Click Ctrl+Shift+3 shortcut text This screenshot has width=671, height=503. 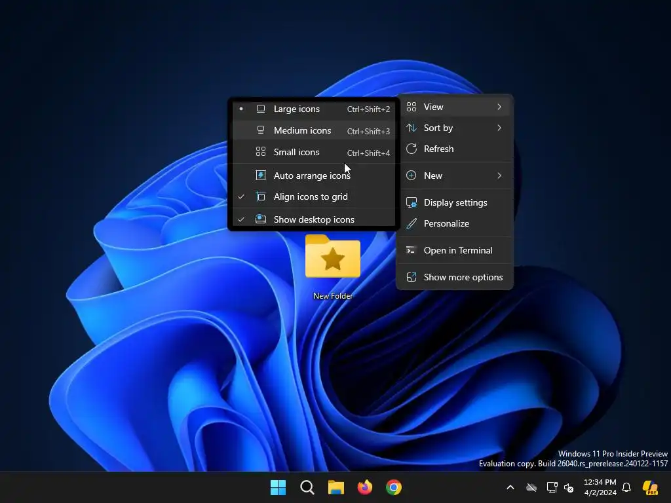pyautogui.click(x=368, y=131)
